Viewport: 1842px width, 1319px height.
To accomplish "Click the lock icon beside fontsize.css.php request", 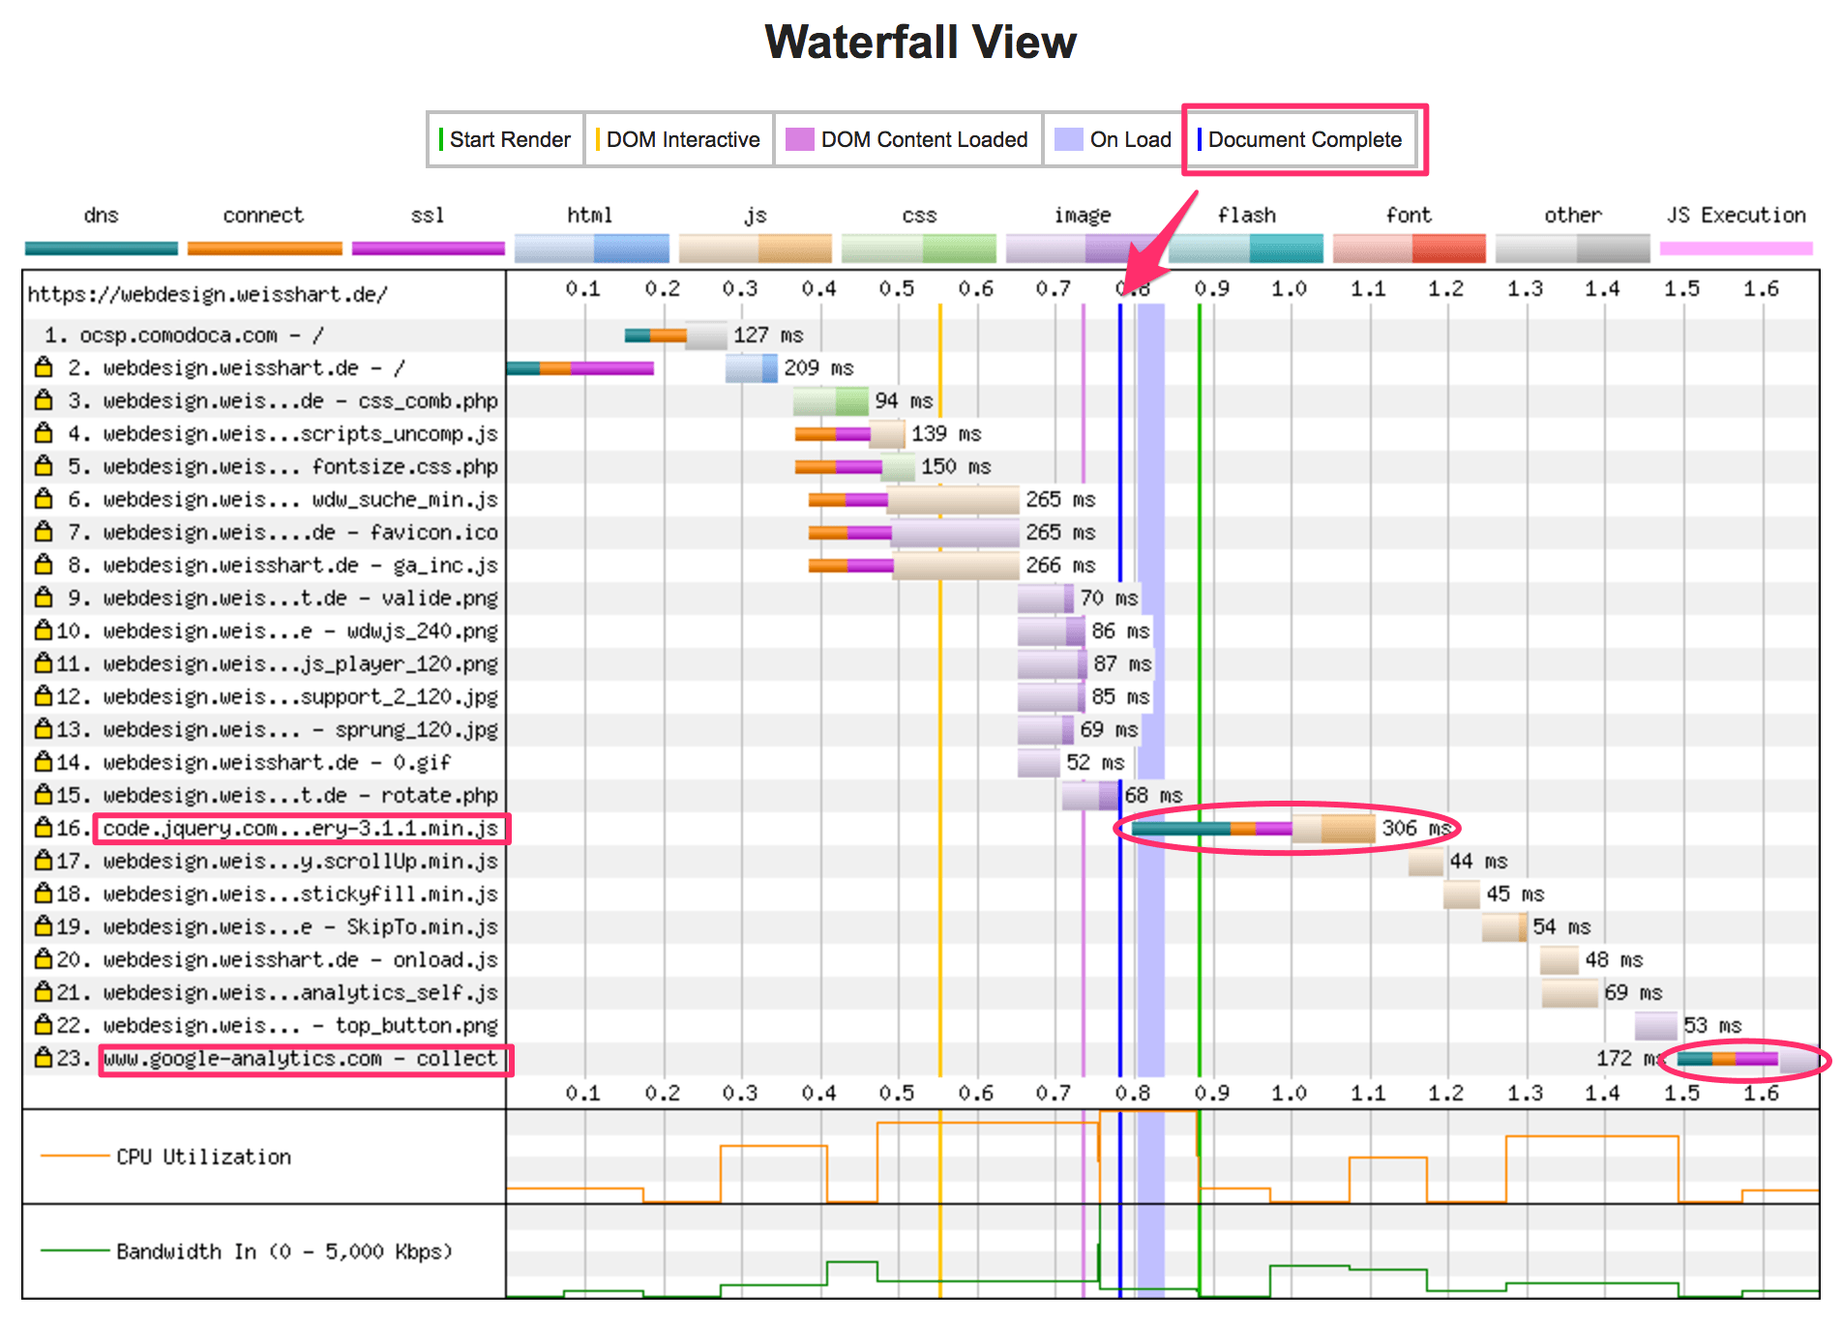I will (x=44, y=465).
